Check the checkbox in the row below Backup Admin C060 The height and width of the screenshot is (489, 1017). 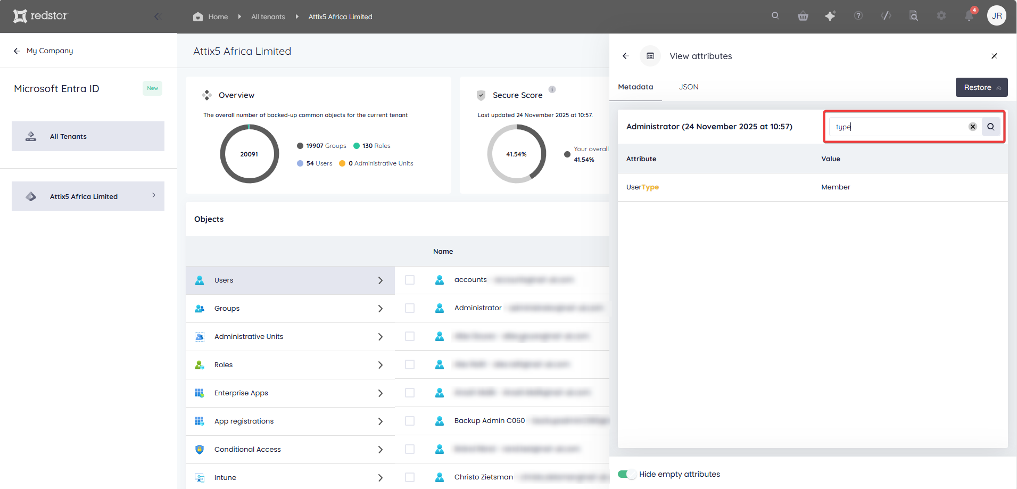[410, 449]
